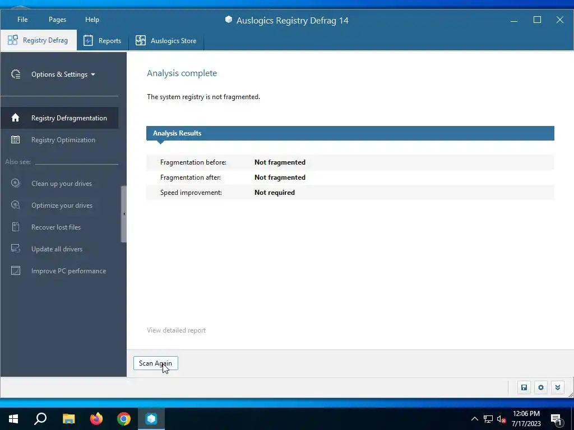Open the File menu
574x430 pixels.
22,20
